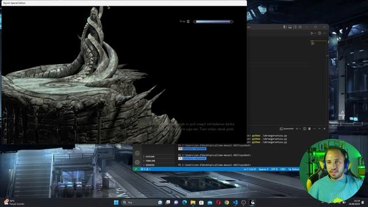Open the chat app on taskbar

(x=176, y=202)
